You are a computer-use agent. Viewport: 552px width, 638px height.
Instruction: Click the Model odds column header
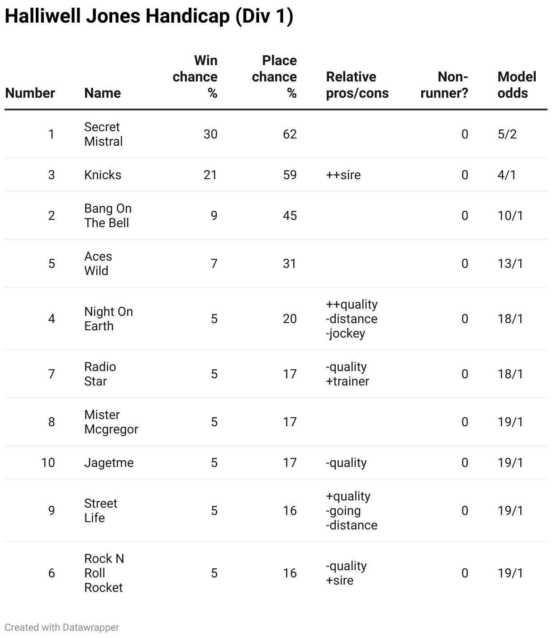517,85
